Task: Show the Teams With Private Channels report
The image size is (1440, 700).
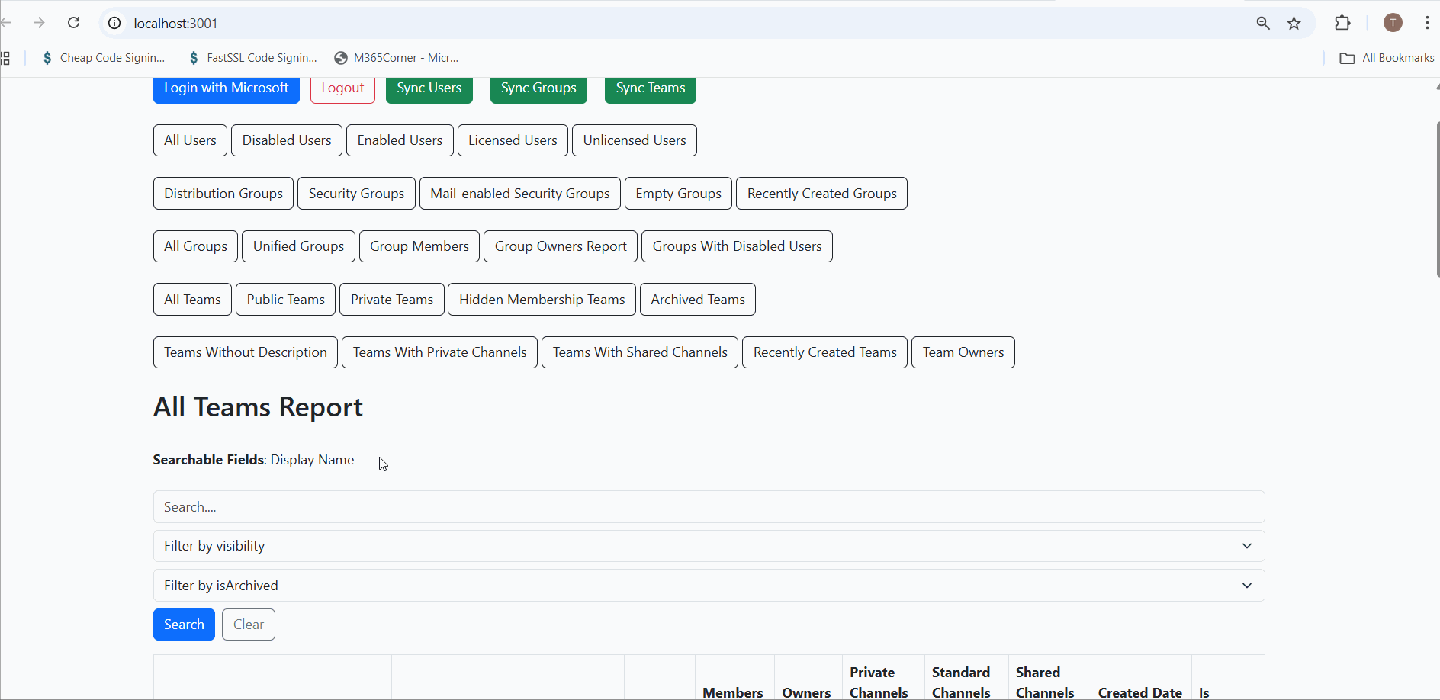Action: [439, 352]
